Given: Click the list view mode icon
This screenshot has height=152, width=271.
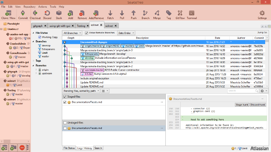Looking at the screenshot, I should point(105,91).
